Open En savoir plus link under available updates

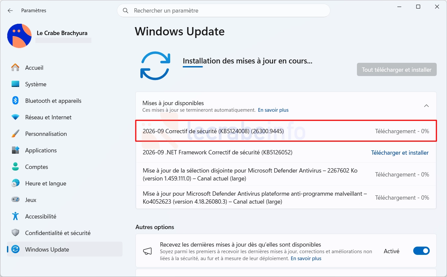click(273, 110)
